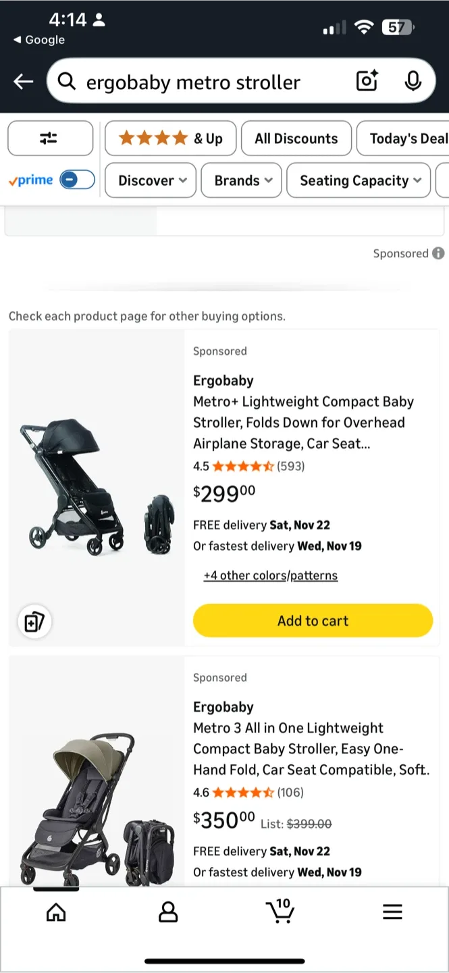Open +4 other colors/patterns link
449x973 pixels.
[x=270, y=575]
